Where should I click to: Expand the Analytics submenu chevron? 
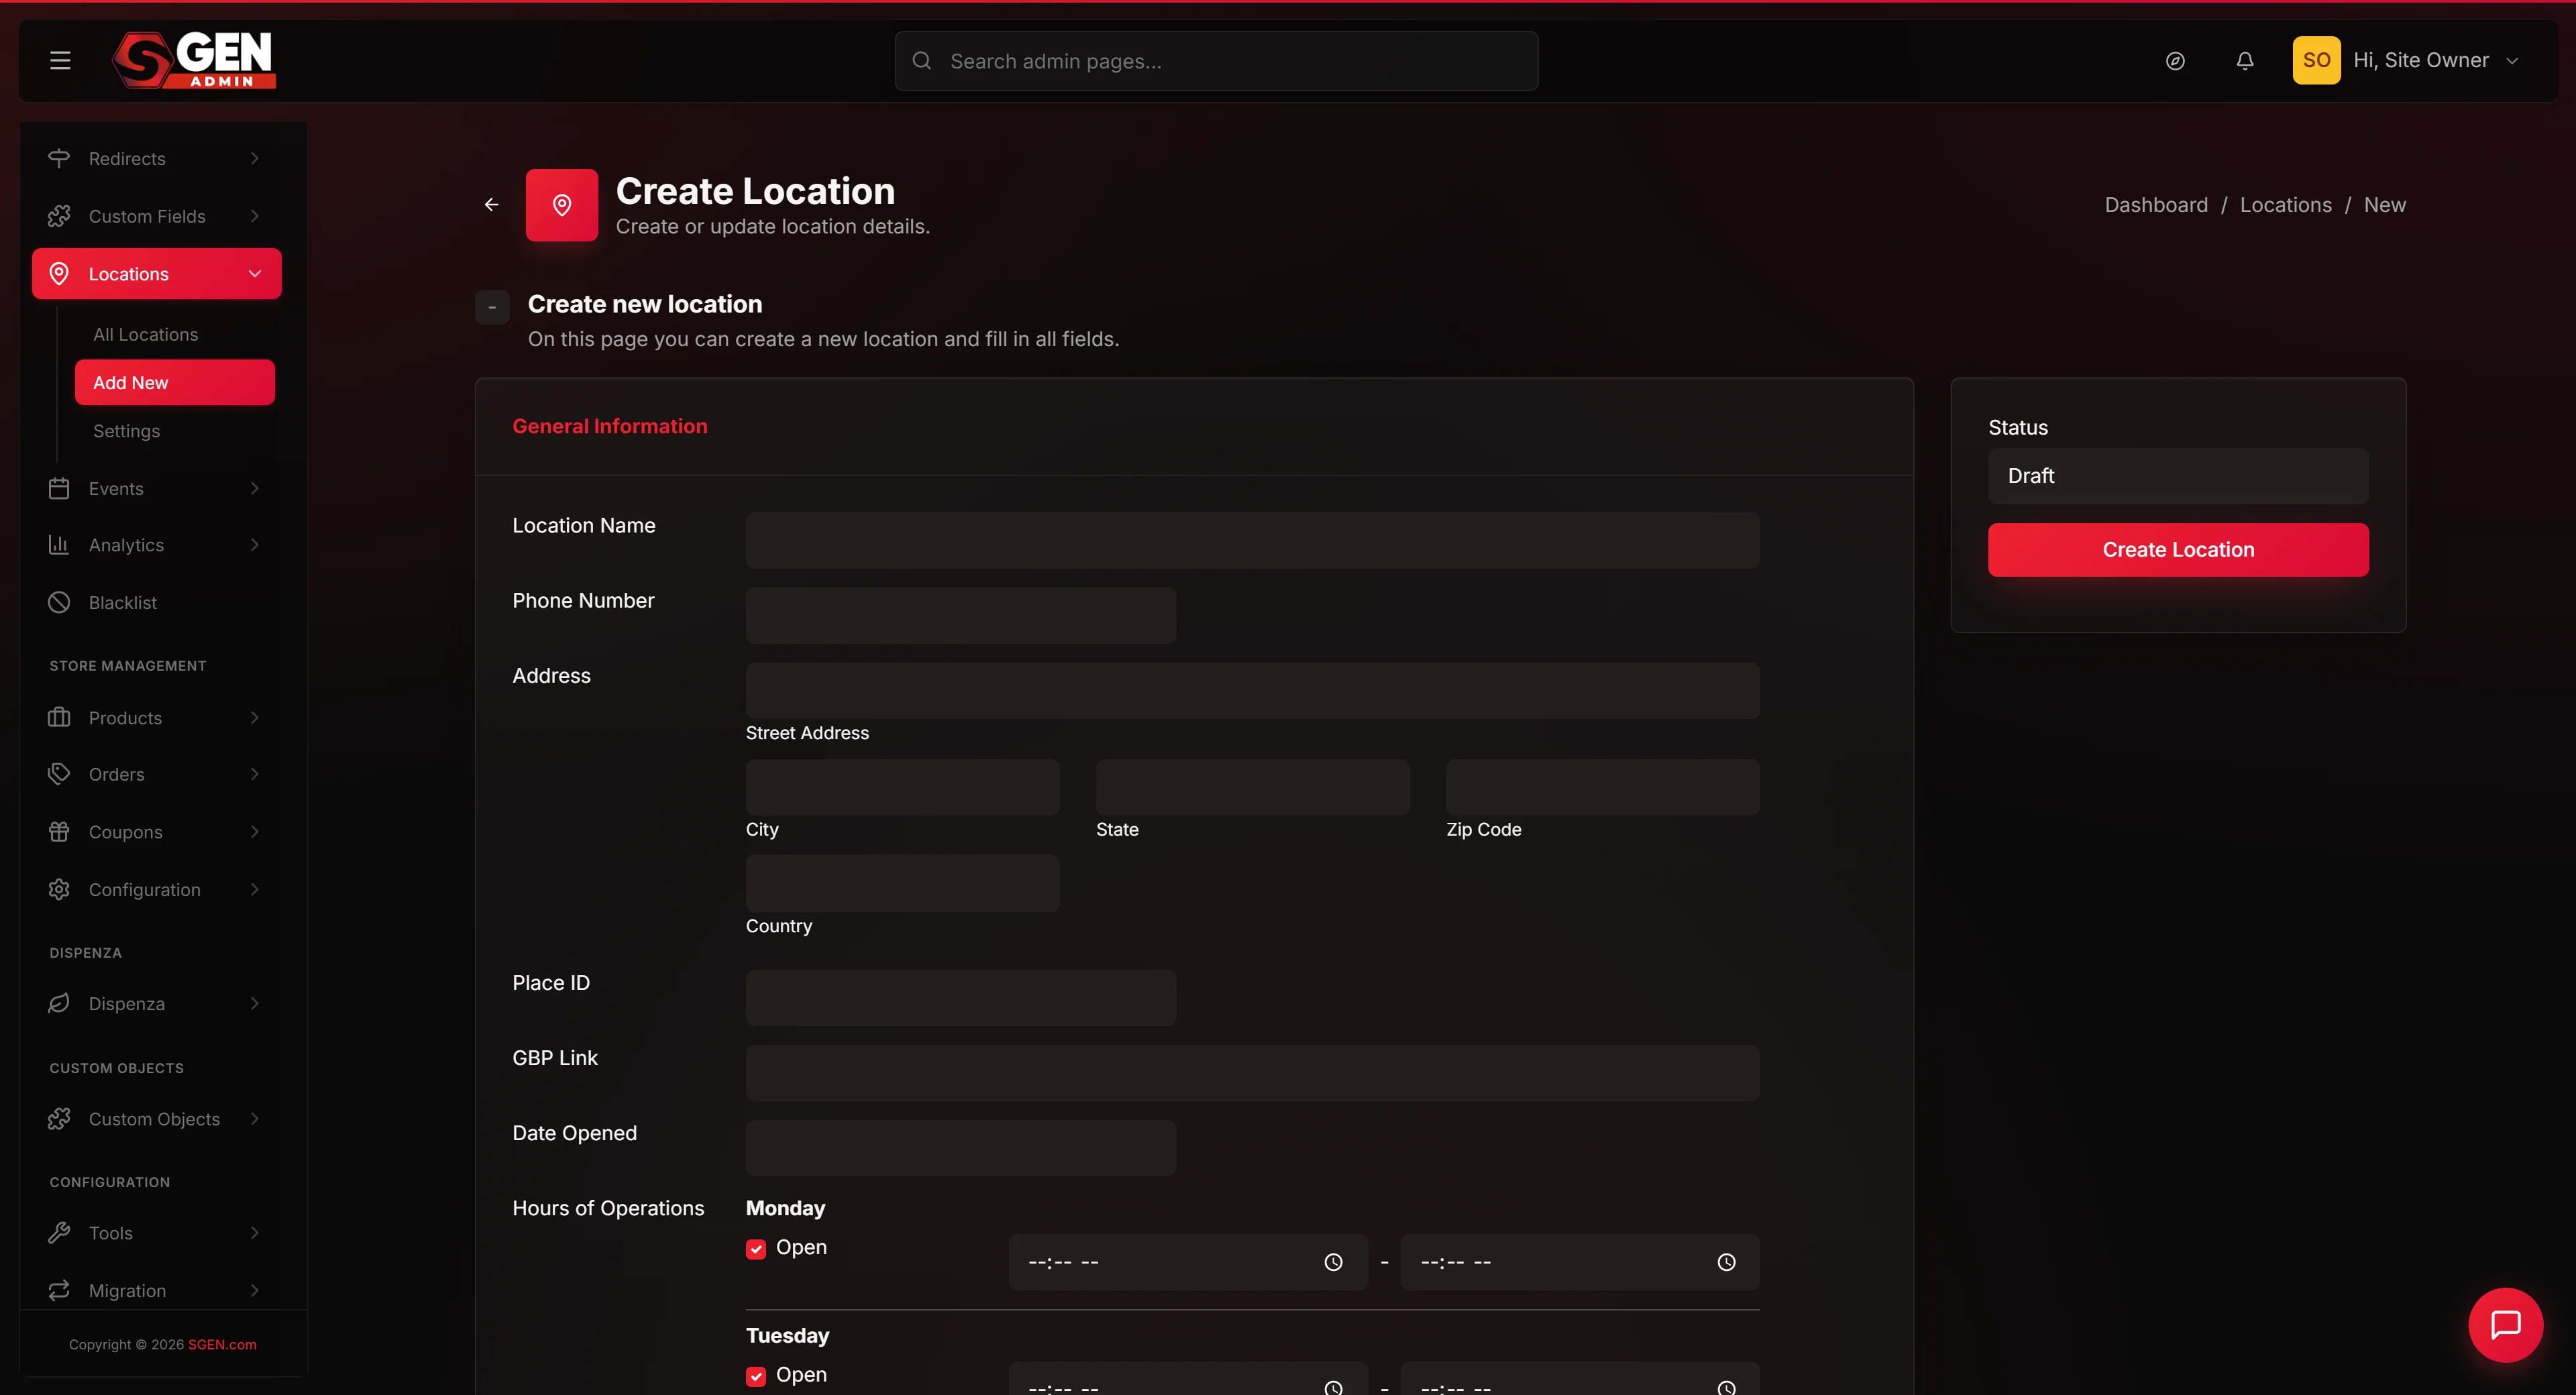click(x=255, y=545)
